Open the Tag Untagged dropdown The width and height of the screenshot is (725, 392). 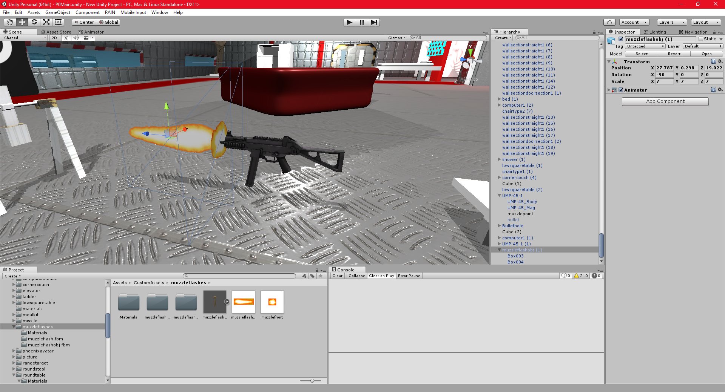645,46
